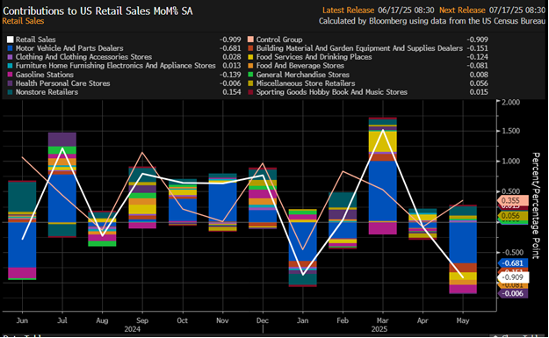Select the -0.681 blue axis value tag
This screenshot has width=549, height=338.
(x=513, y=263)
